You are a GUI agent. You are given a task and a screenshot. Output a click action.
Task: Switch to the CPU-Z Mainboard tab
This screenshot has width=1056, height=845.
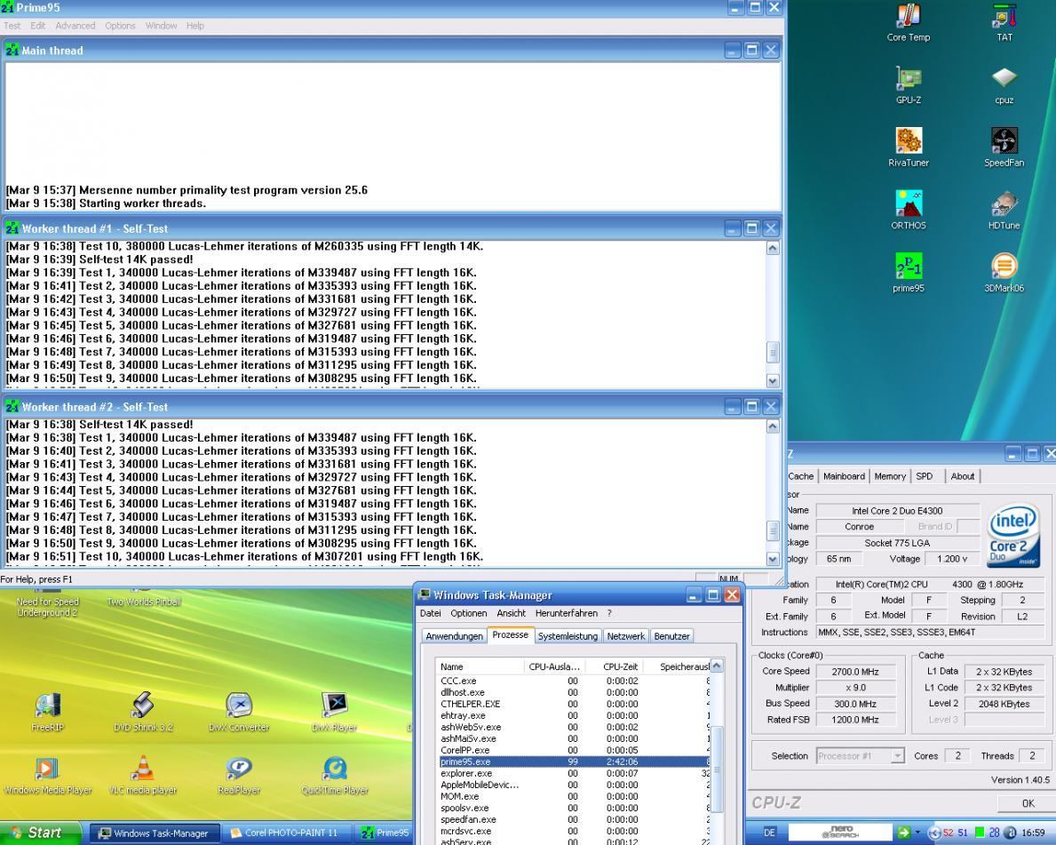pos(844,476)
